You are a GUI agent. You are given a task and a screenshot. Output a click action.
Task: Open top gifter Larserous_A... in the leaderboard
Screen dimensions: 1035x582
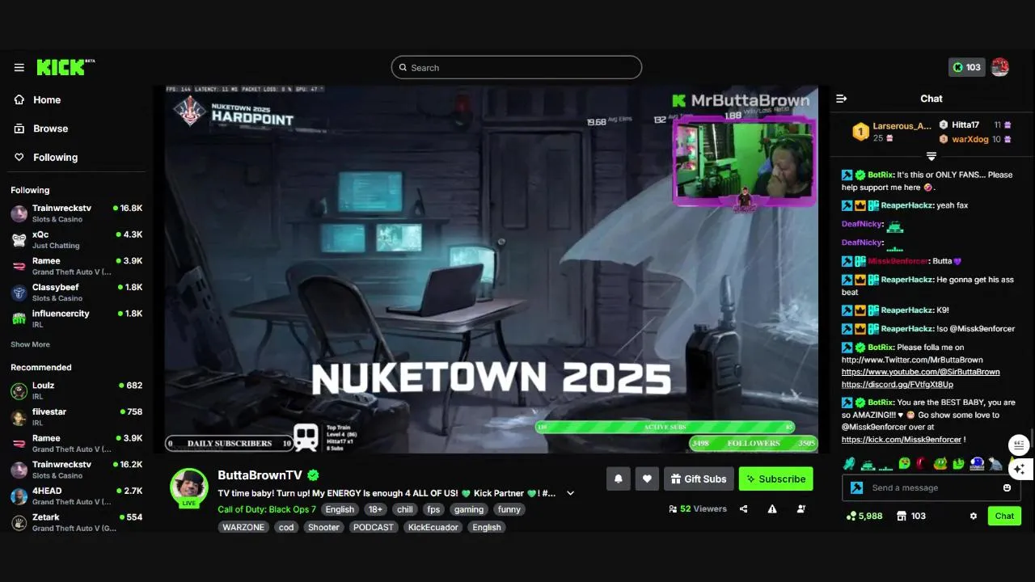893,132
